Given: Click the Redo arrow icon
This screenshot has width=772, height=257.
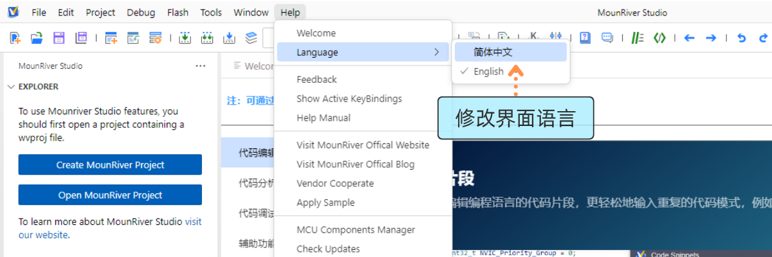Looking at the screenshot, I should coord(763,38).
